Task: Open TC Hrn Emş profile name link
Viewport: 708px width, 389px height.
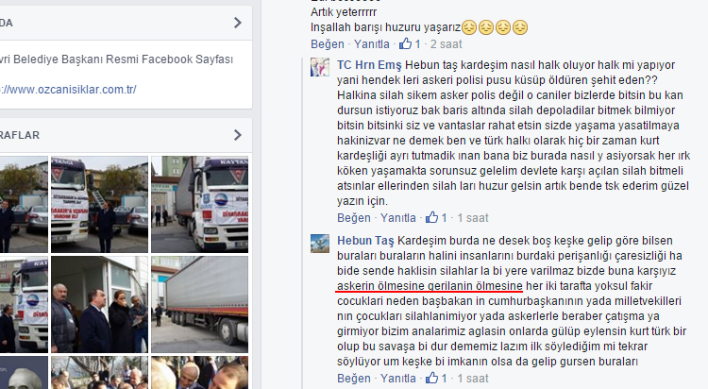Action: (x=369, y=65)
